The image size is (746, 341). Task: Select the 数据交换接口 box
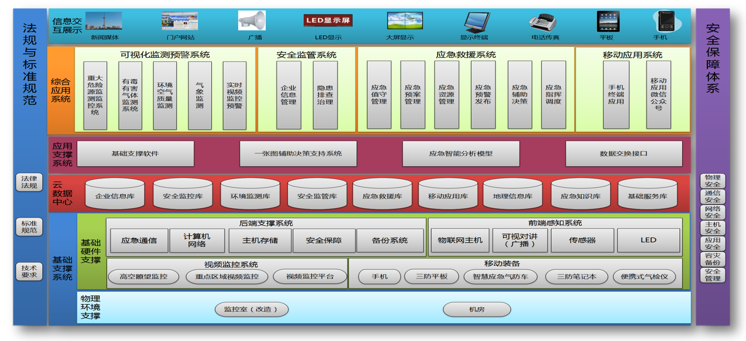624,154
